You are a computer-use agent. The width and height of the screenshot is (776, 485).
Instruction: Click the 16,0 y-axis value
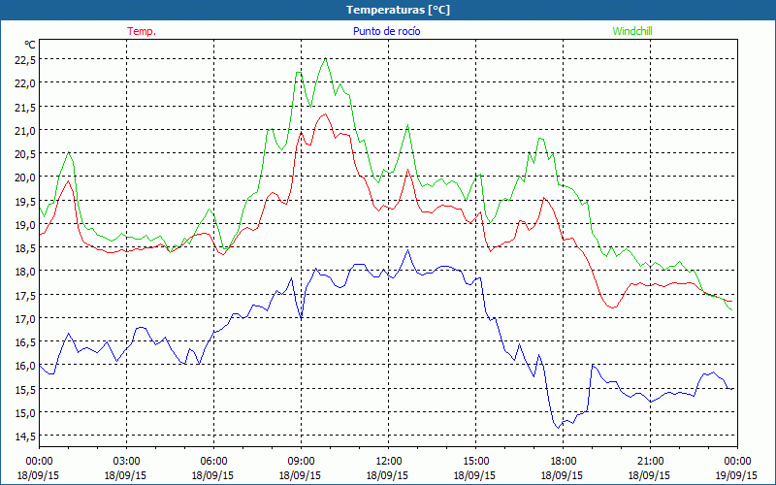pos(25,366)
